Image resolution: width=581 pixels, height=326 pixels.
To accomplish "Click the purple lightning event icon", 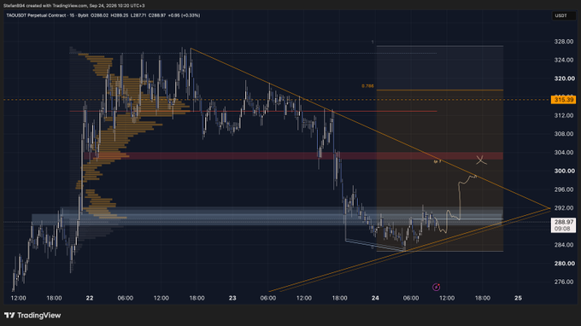I will [x=436, y=287].
